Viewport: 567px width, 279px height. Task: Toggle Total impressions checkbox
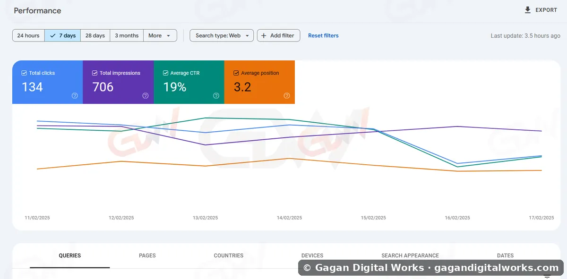[x=95, y=73]
